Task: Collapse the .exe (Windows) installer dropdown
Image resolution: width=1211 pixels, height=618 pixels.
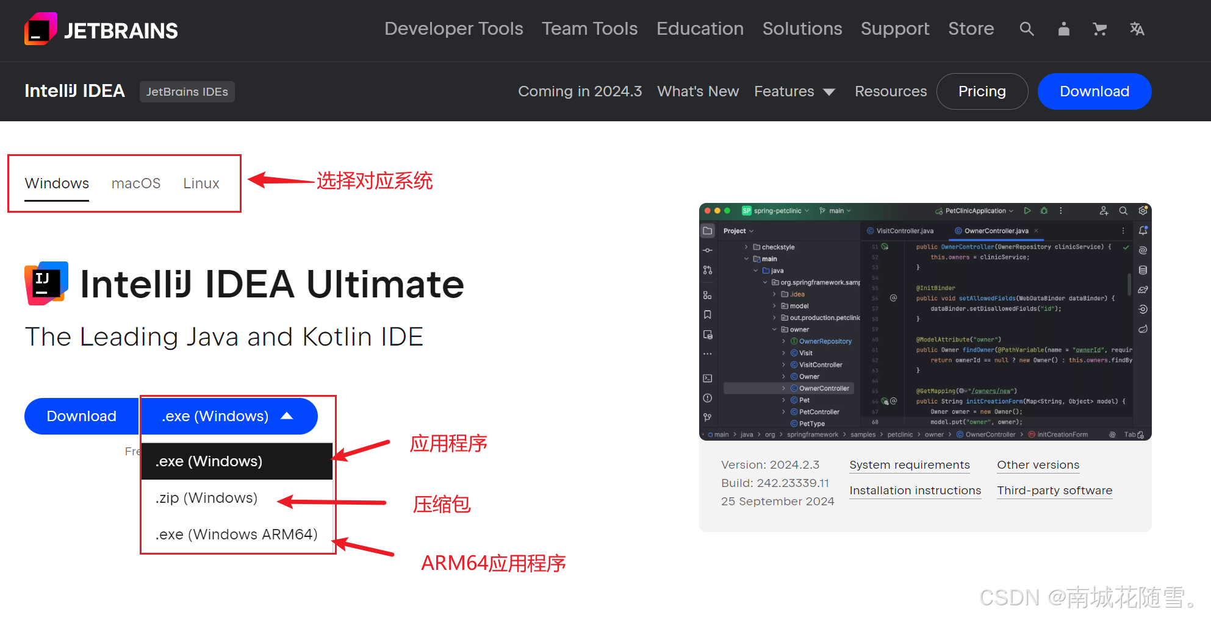Action: 229,416
